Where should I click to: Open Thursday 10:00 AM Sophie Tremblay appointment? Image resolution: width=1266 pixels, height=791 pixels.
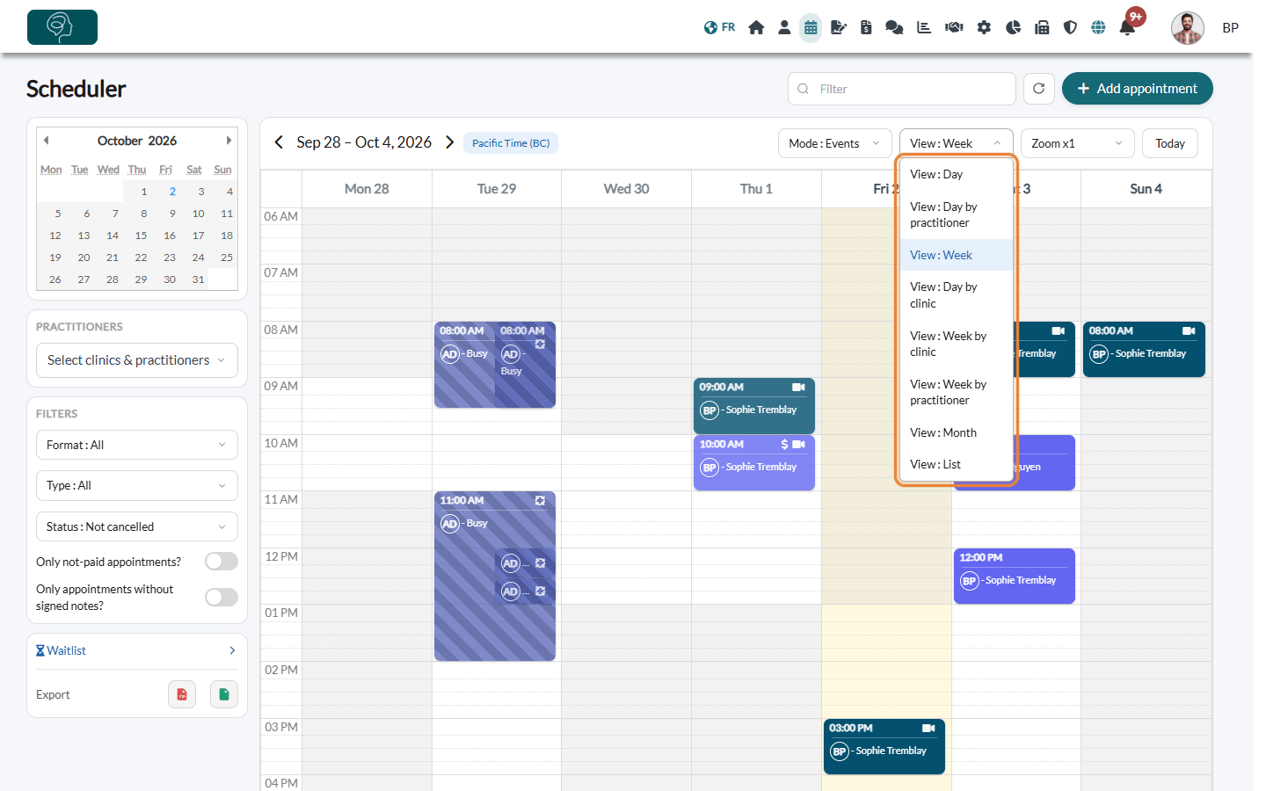click(x=753, y=462)
